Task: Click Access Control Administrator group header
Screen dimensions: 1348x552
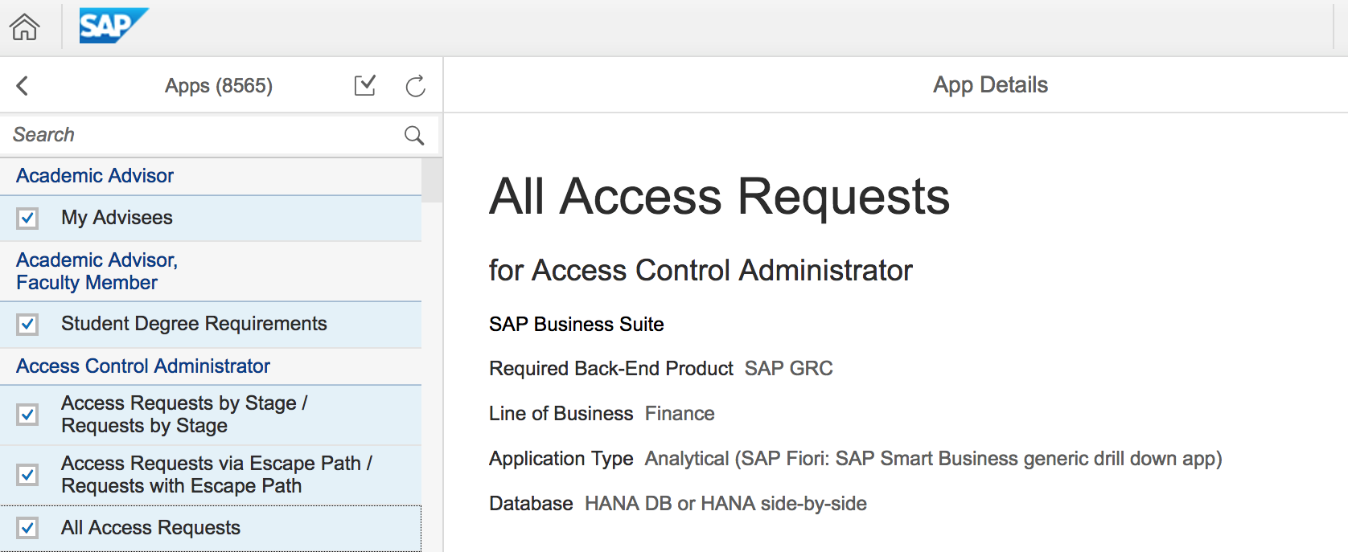Action: (211, 366)
